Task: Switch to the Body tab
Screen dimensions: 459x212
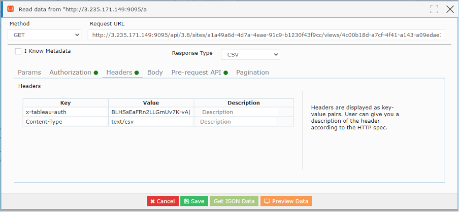Action: coord(155,72)
